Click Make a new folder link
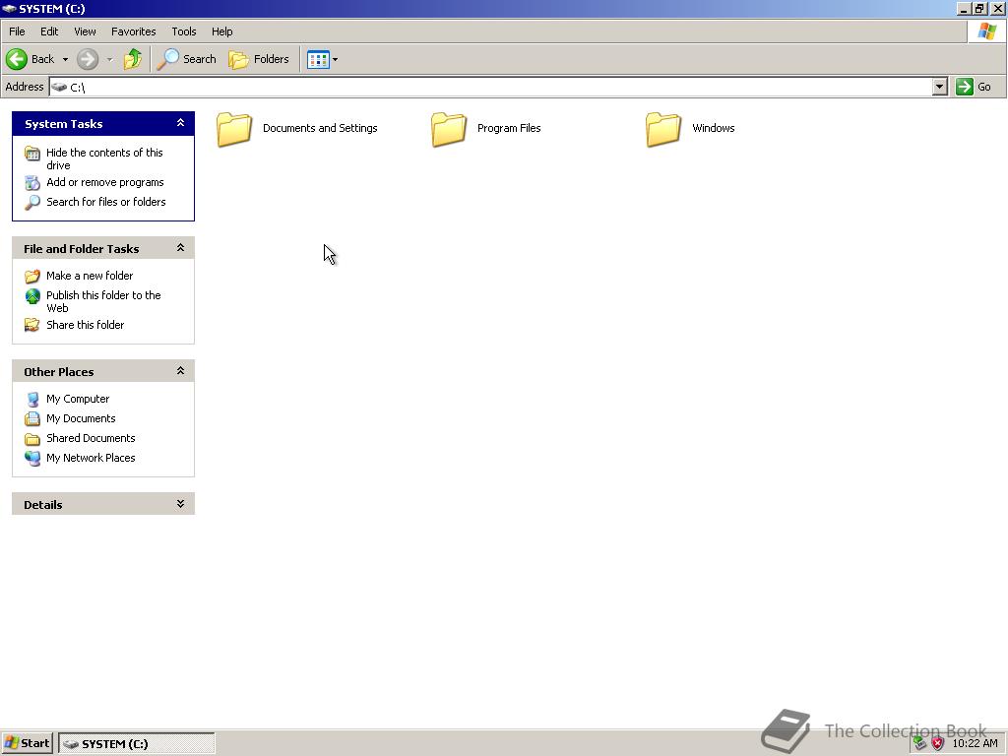 click(x=90, y=276)
